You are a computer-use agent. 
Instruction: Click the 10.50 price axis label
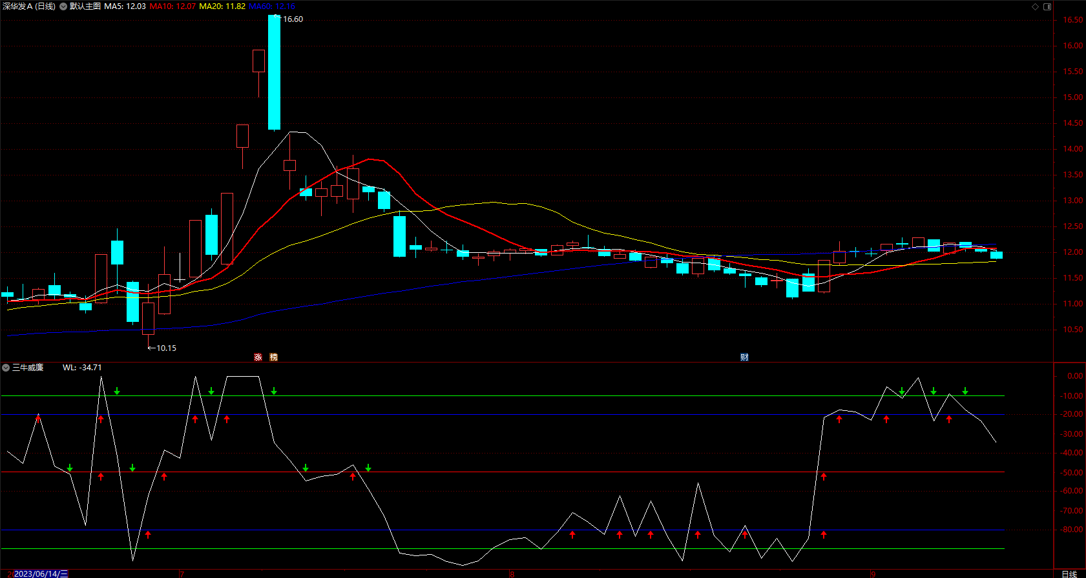[1073, 330]
